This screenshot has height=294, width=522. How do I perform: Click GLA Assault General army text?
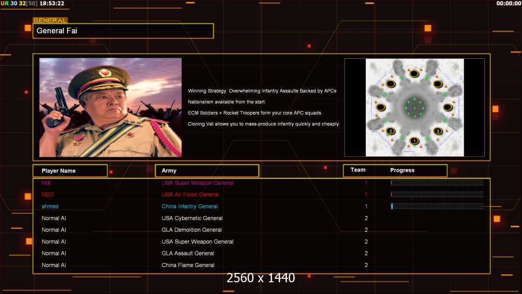pos(188,253)
